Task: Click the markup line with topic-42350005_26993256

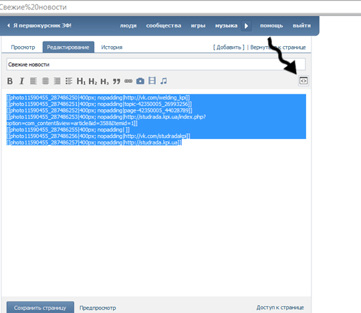Action: coord(99,104)
